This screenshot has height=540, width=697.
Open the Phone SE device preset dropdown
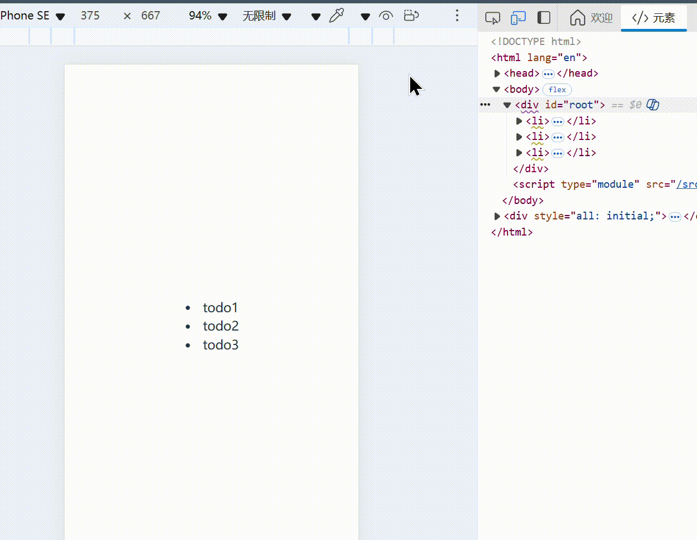tap(60, 16)
